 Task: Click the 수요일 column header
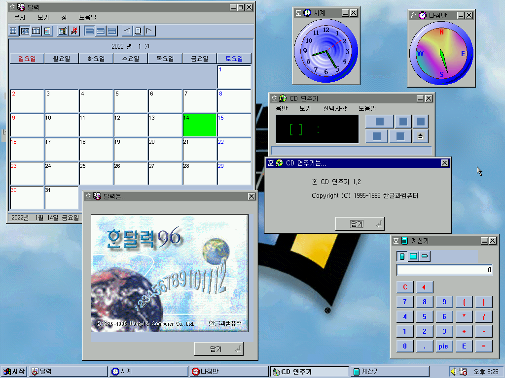coord(130,59)
